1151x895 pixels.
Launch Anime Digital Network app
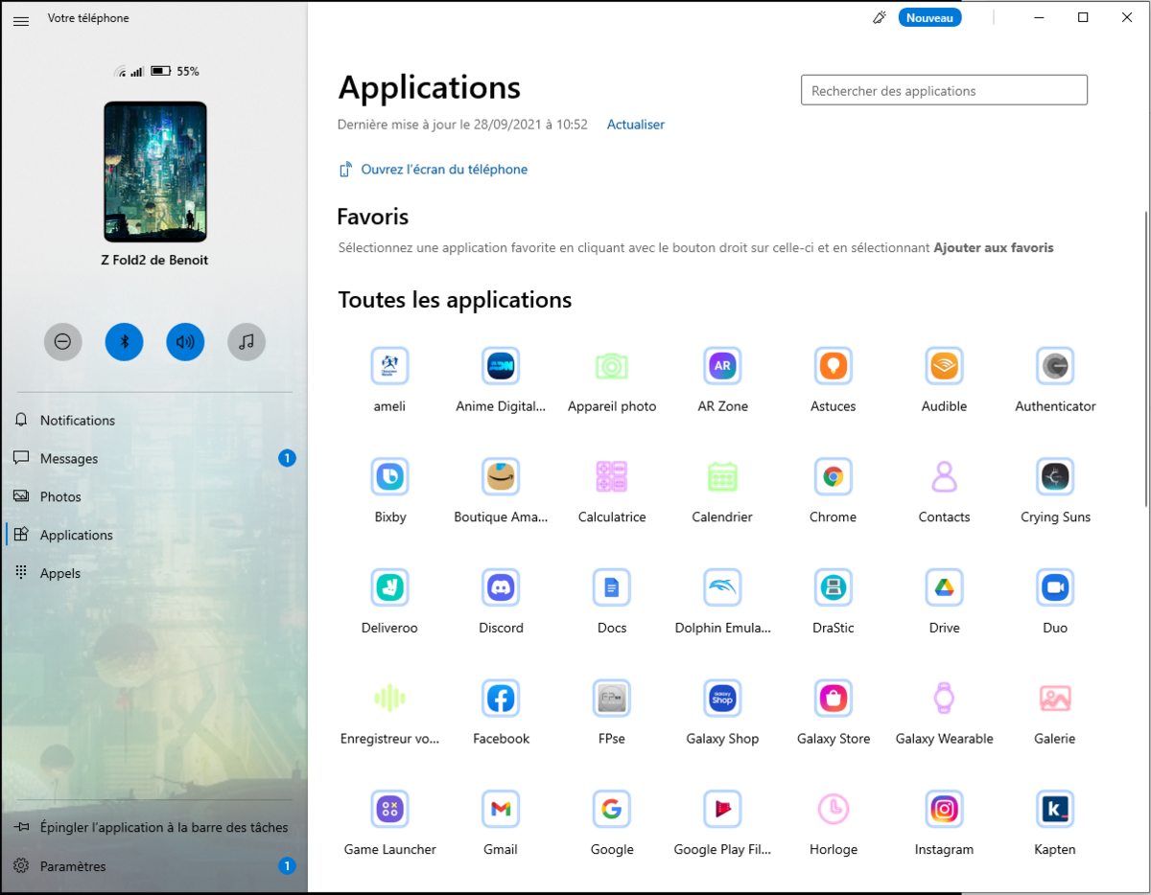[501, 366]
